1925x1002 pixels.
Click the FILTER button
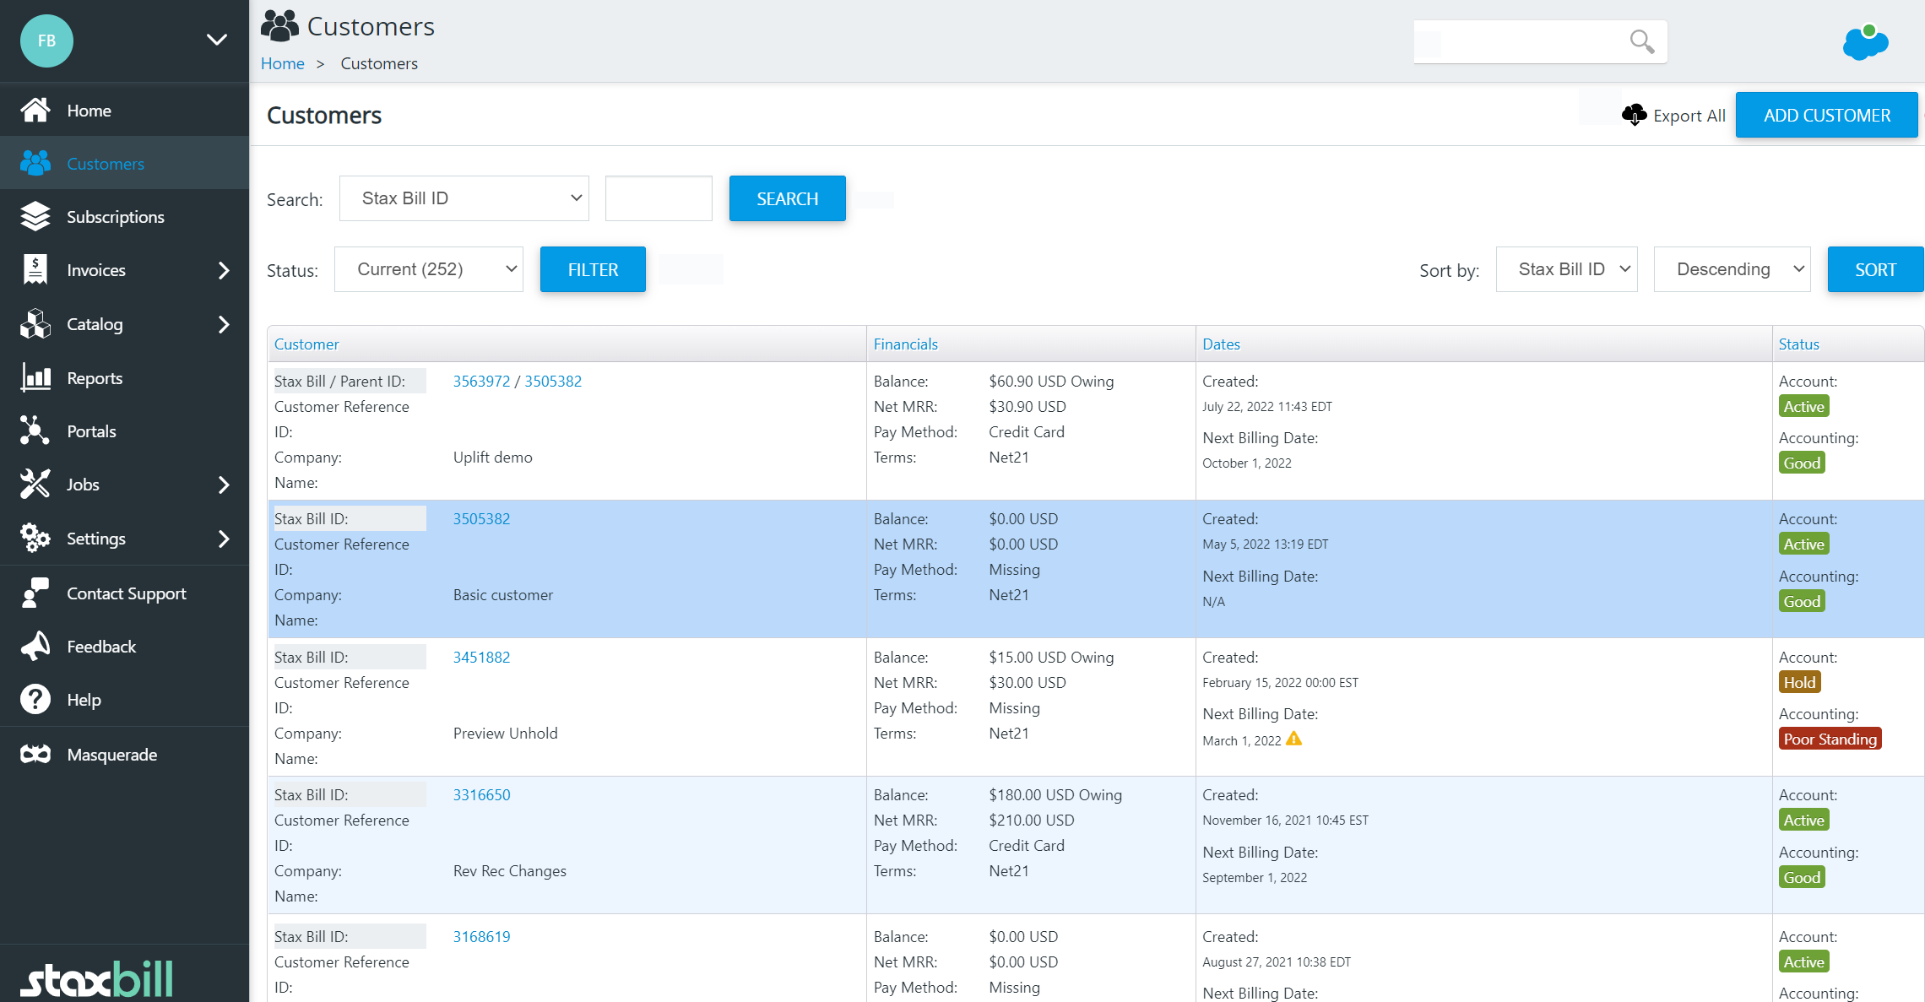593,269
